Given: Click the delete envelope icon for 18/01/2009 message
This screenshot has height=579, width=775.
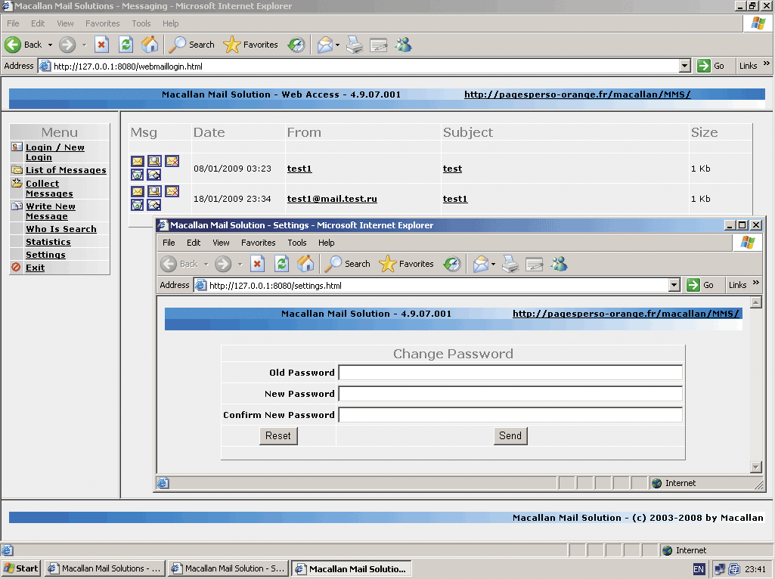Looking at the screenshot, I should coord(172,191).
